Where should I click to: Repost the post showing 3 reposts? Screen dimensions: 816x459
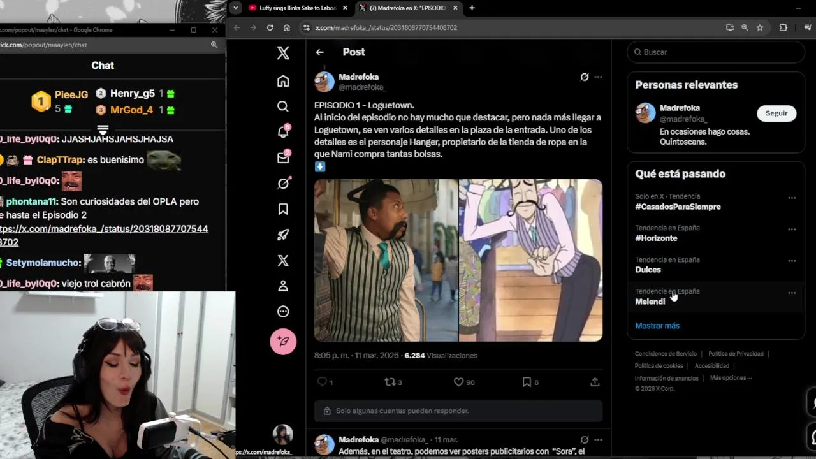pos(390,382)
